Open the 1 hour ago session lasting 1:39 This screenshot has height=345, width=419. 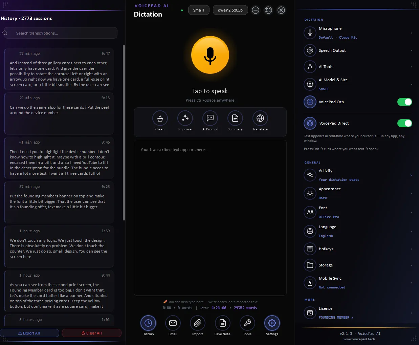pyautogui.click(x=59, y=246)
